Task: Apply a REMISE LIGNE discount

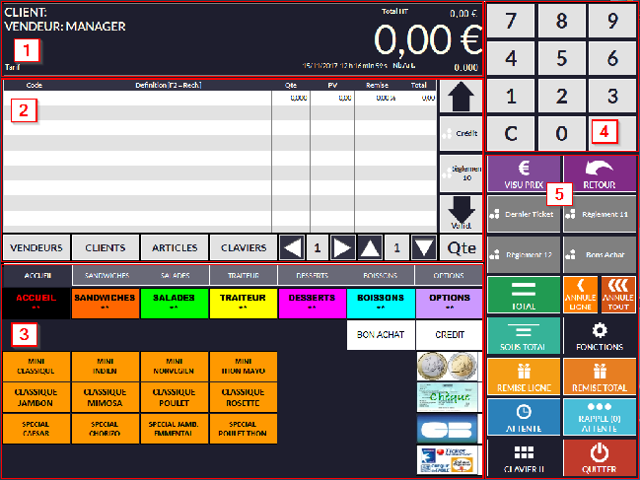Action: point(524,375)
